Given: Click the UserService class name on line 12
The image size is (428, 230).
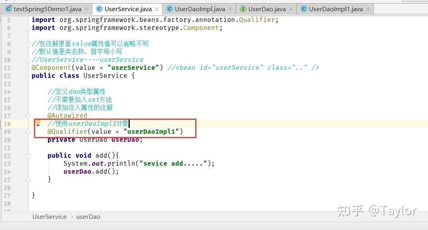Looking at the screenshot, I should click(x=105, y=75).
